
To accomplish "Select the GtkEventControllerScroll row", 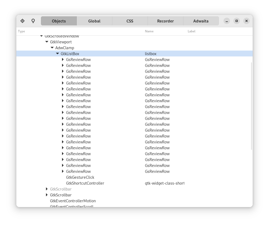I will [x=72, y=206].
